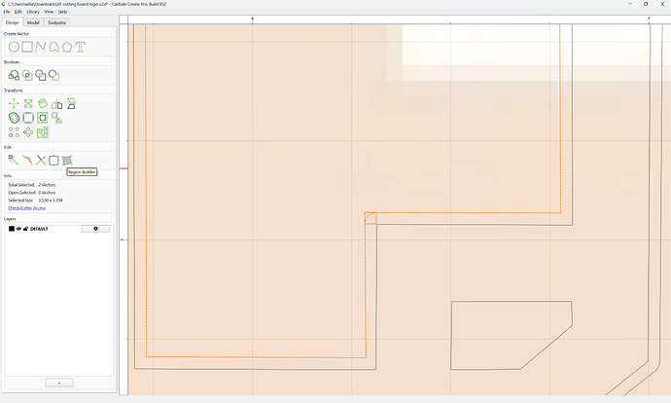This screenshot has height=403, width=671.
Task: Open the block Layout/Nesting tool
Action: 43,132
